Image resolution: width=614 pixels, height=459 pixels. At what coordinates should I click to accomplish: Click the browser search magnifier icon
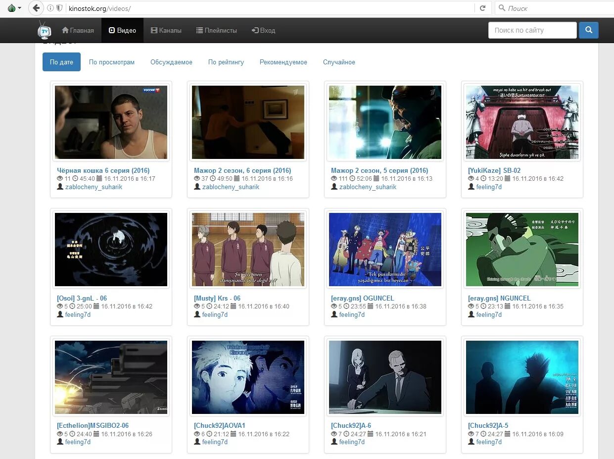tap(502, 8)
